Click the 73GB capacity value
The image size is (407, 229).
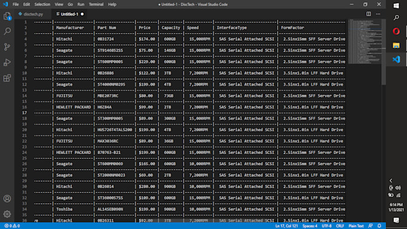coord(168,96)
